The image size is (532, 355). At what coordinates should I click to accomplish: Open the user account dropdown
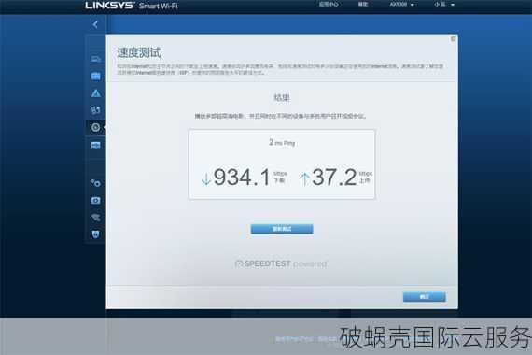tap(444, 5)
